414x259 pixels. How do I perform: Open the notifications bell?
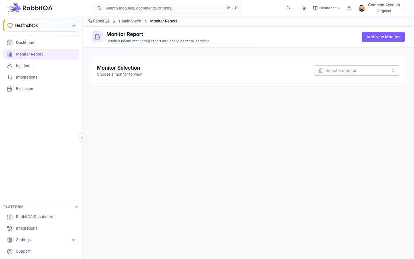(288, 8)
